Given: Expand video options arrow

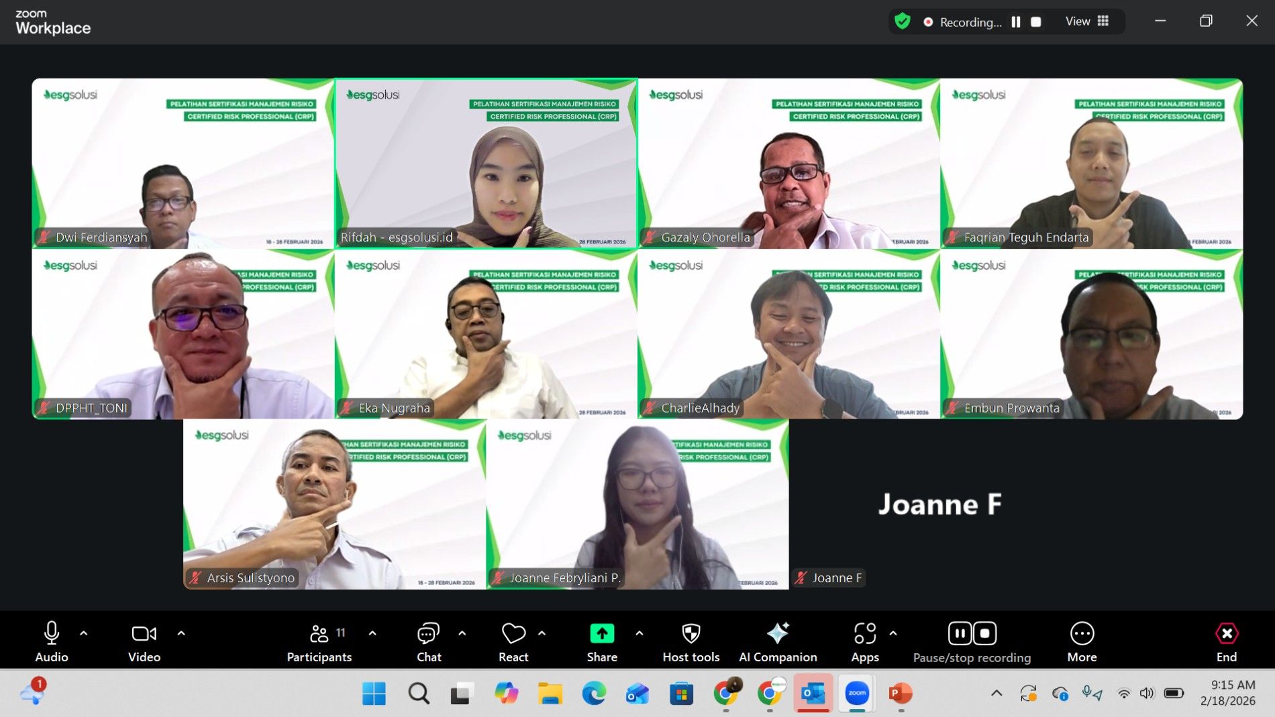Looking at the screenshot, I should [x=181, y=632].
